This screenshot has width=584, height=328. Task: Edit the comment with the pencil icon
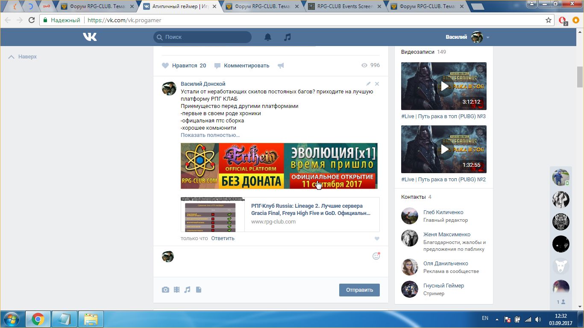tap(368, 84)
